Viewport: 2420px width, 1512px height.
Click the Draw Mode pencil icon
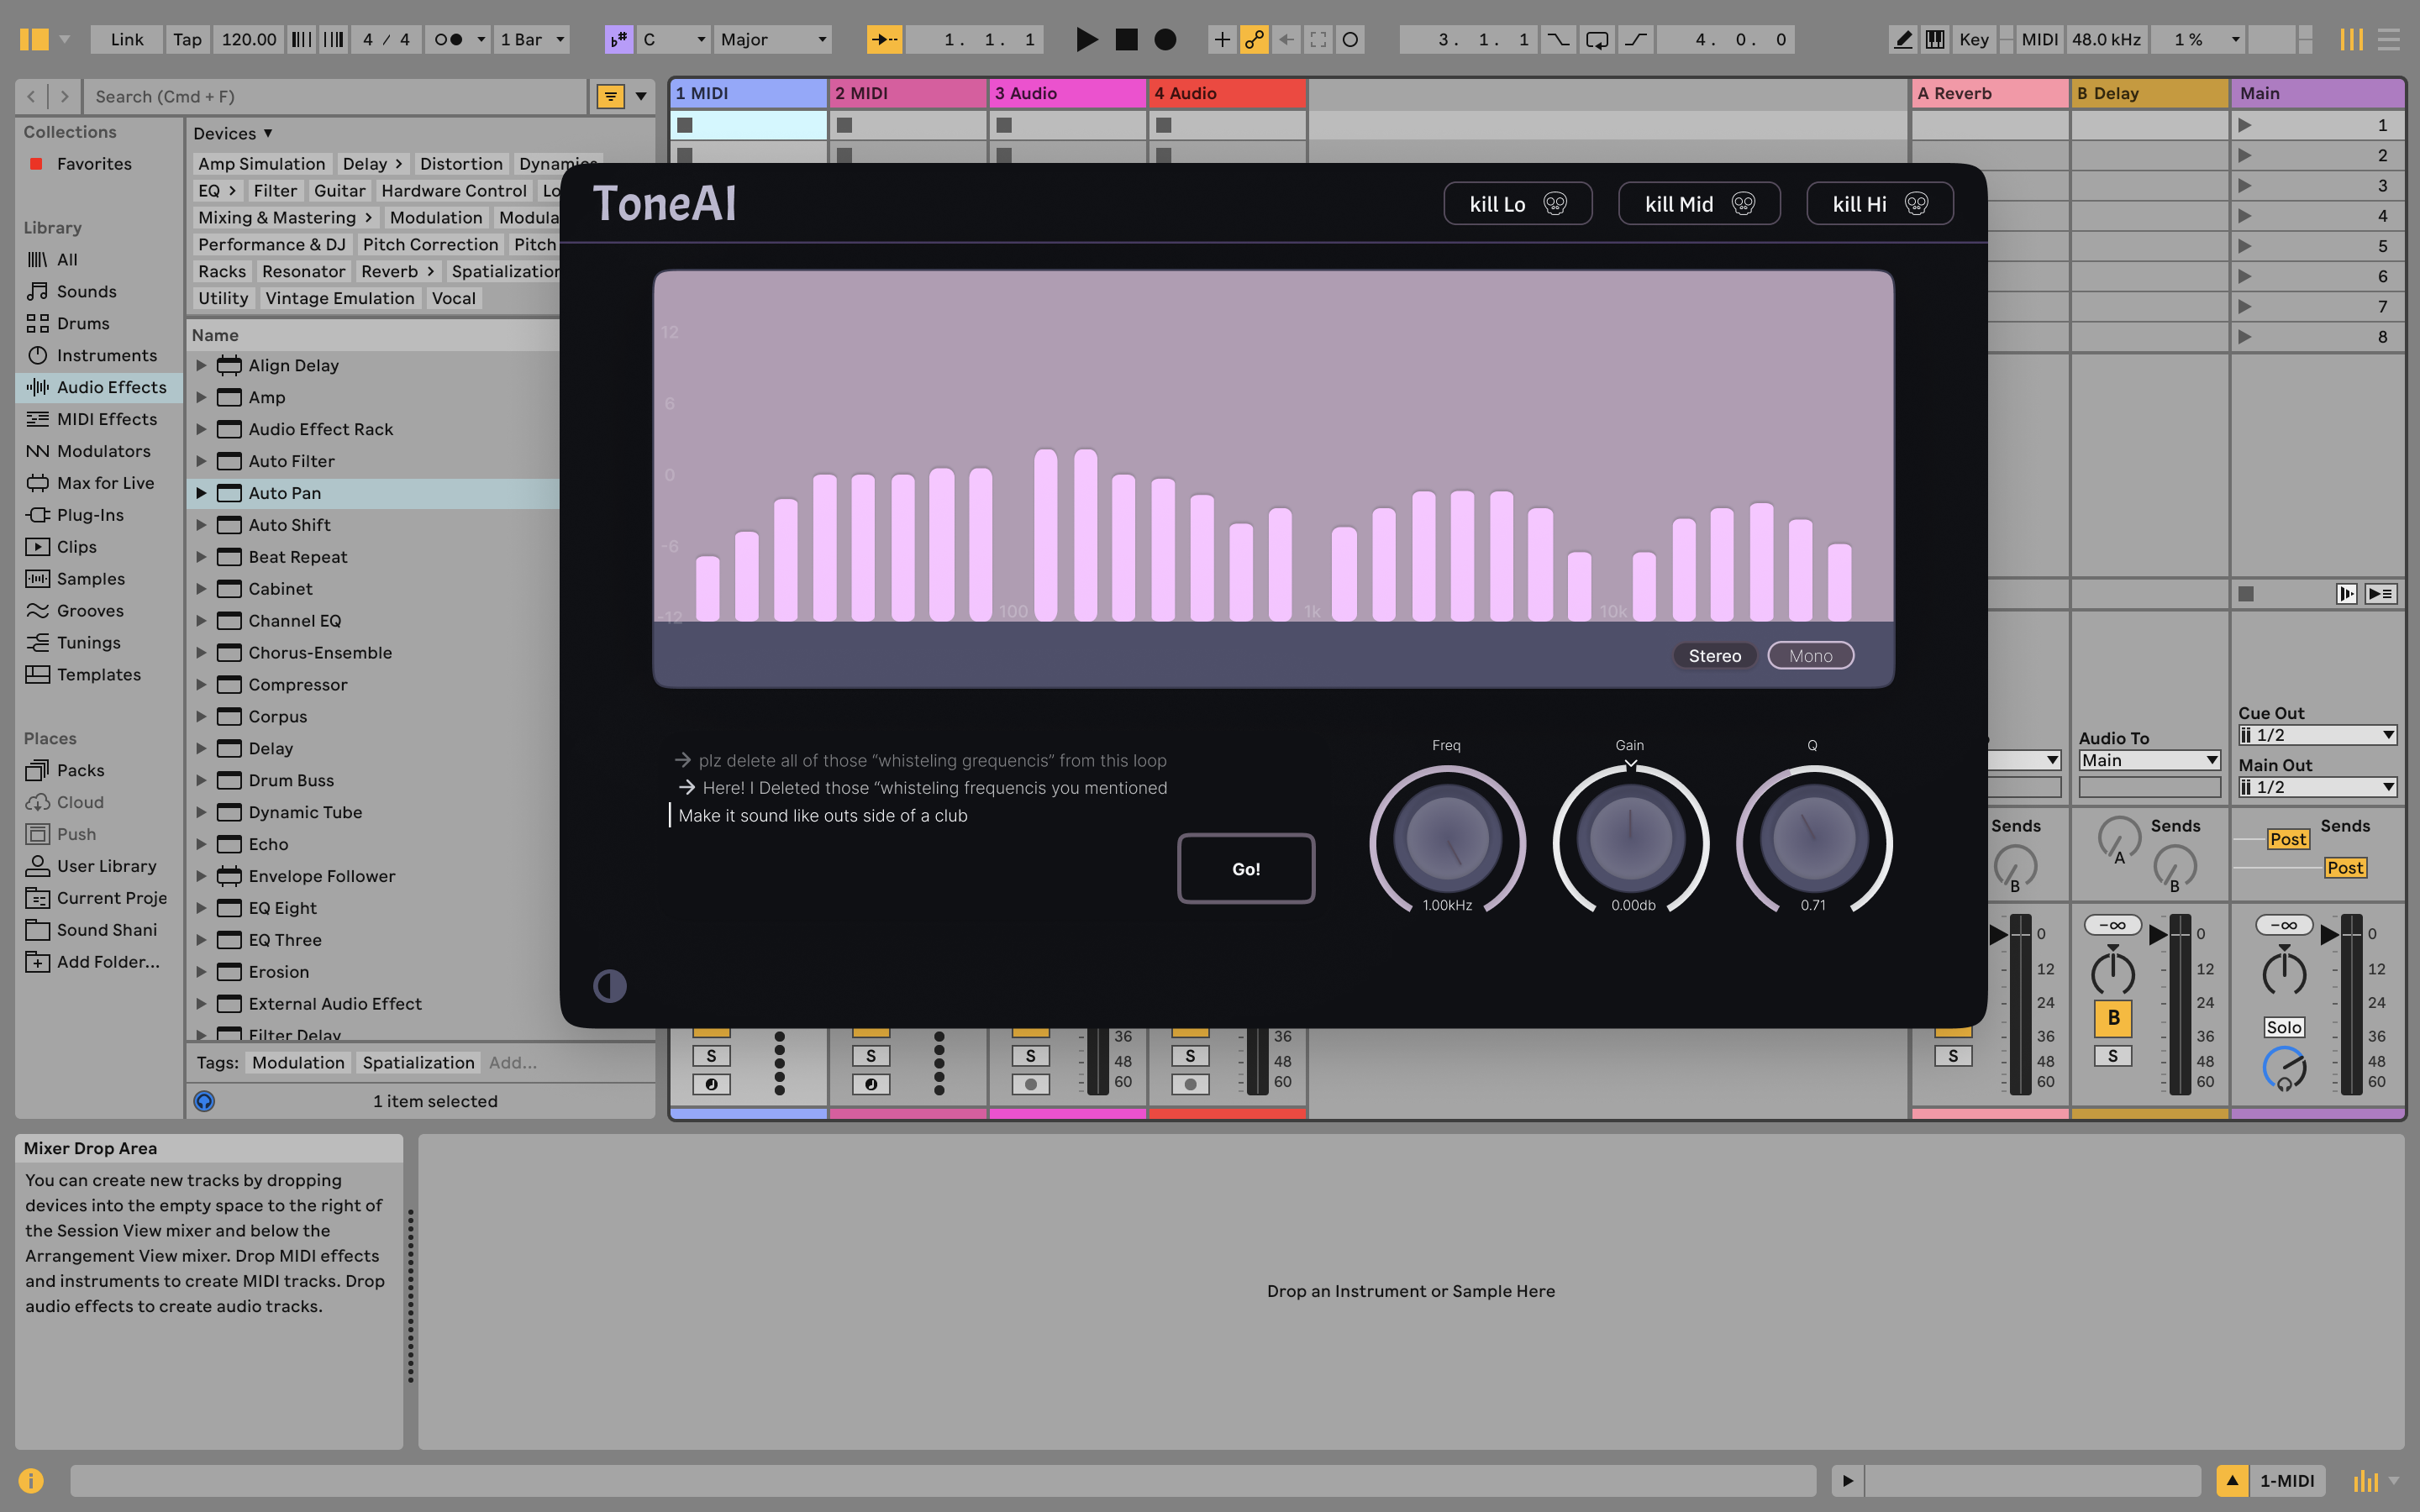1903,39
